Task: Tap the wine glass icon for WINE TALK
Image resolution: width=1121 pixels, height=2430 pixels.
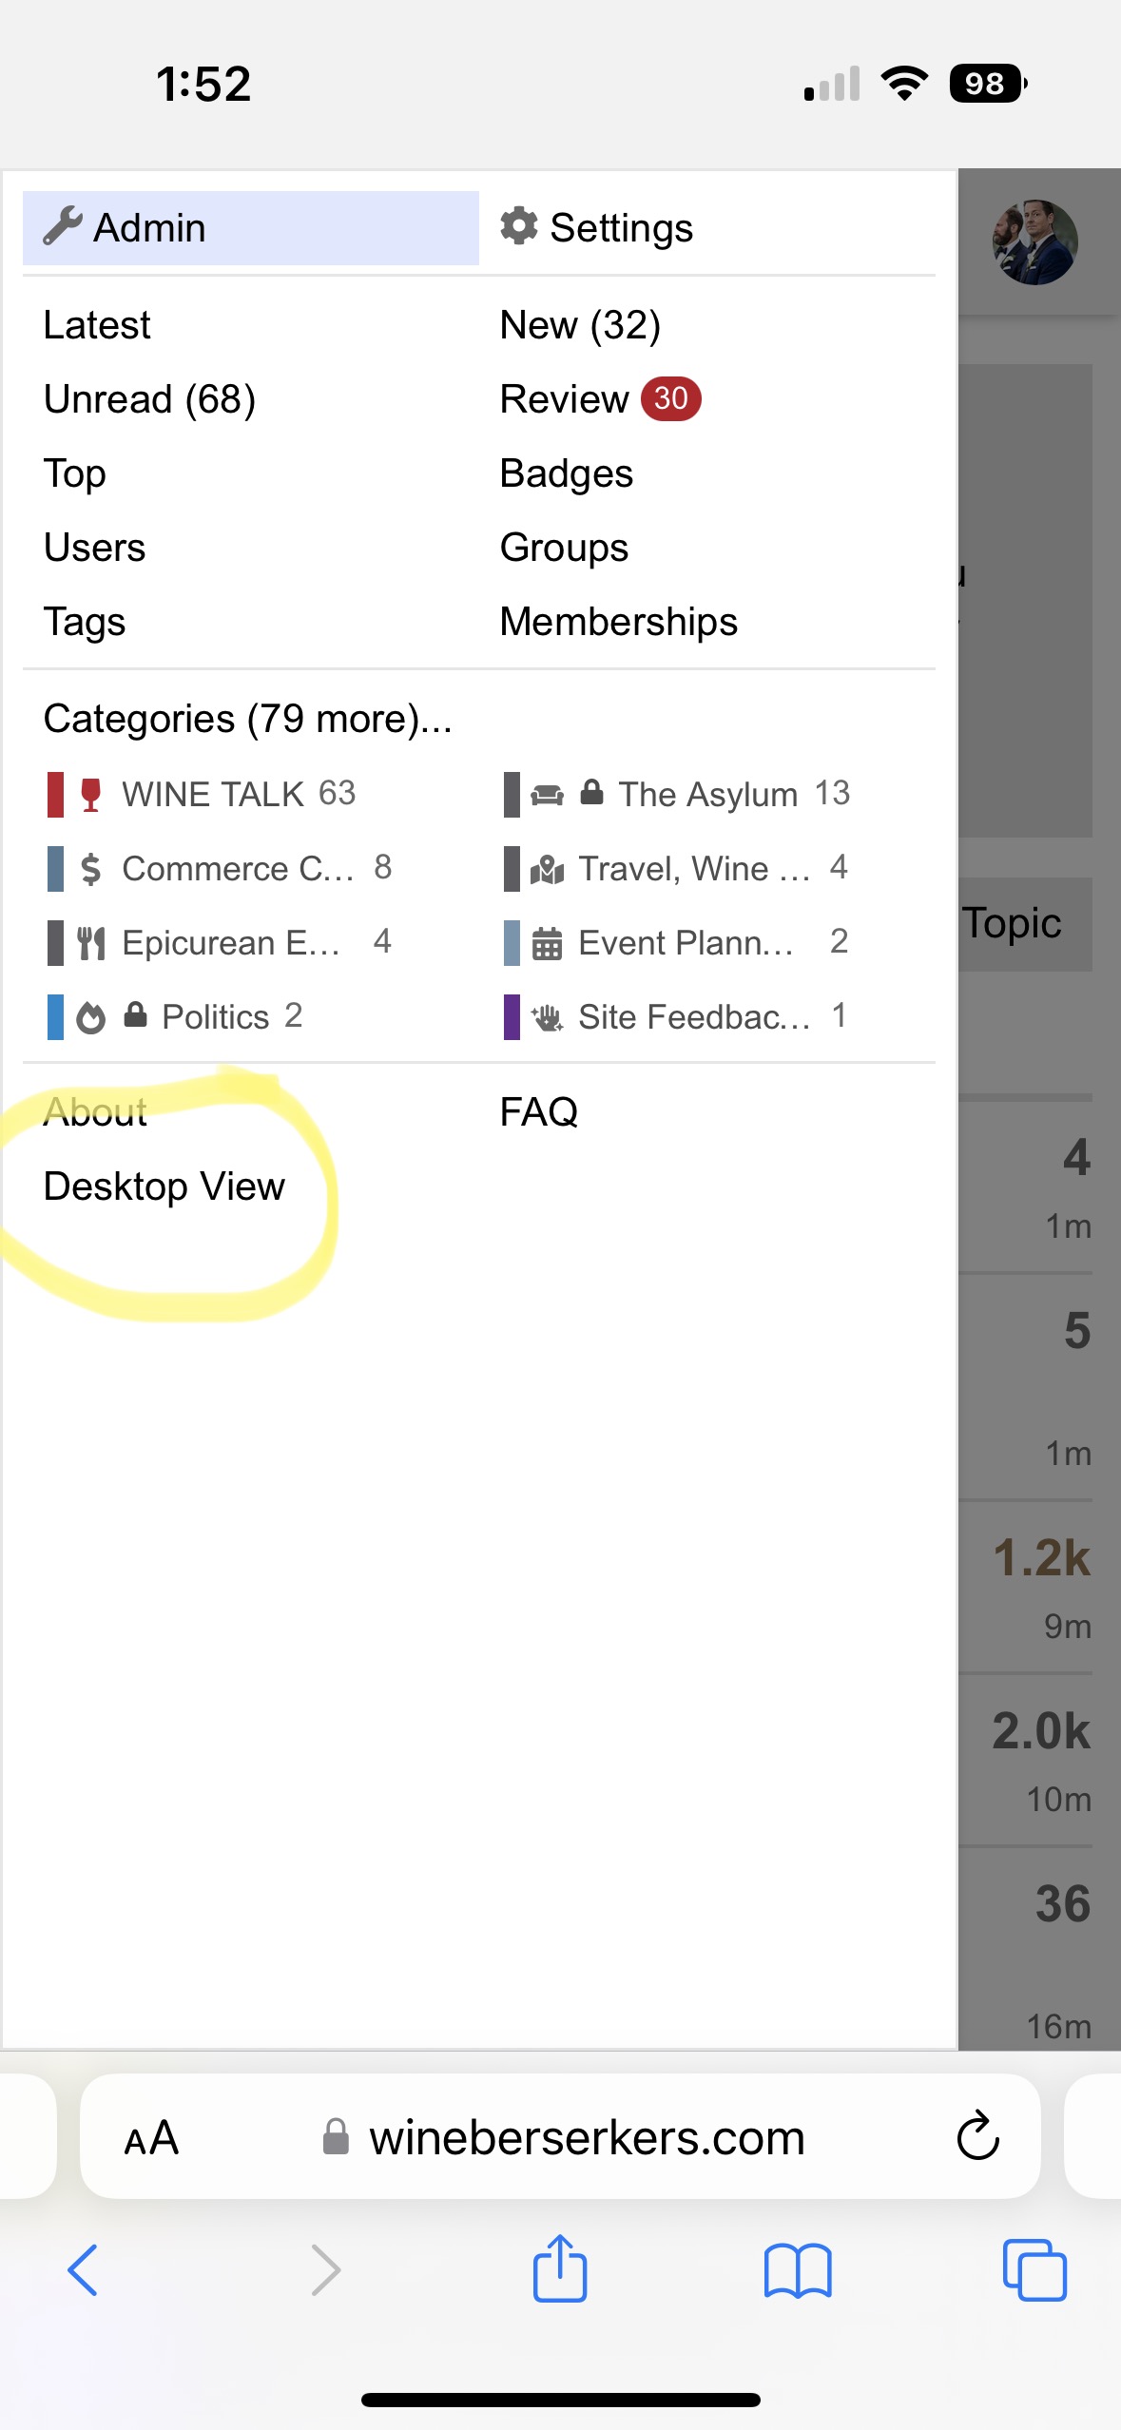Action: pos(91,795)
